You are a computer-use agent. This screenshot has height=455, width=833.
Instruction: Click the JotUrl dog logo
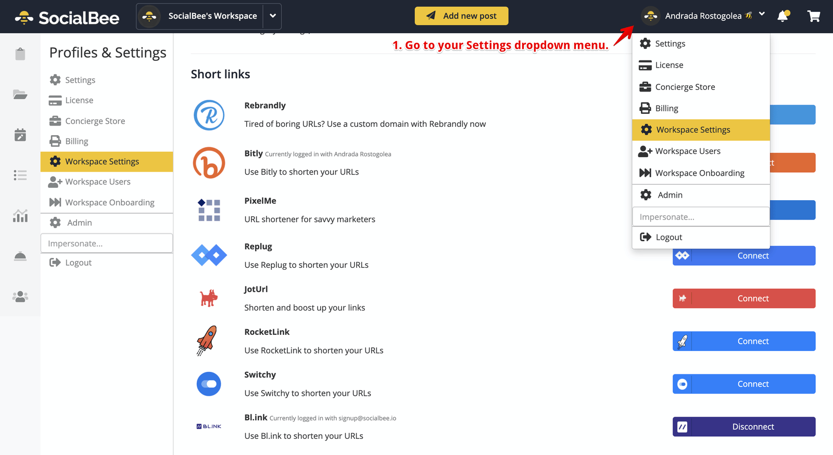[209, 298]
